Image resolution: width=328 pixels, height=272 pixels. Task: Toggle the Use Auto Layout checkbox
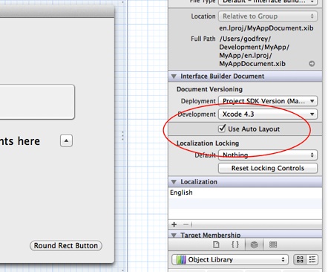click(x=222, y=129)
